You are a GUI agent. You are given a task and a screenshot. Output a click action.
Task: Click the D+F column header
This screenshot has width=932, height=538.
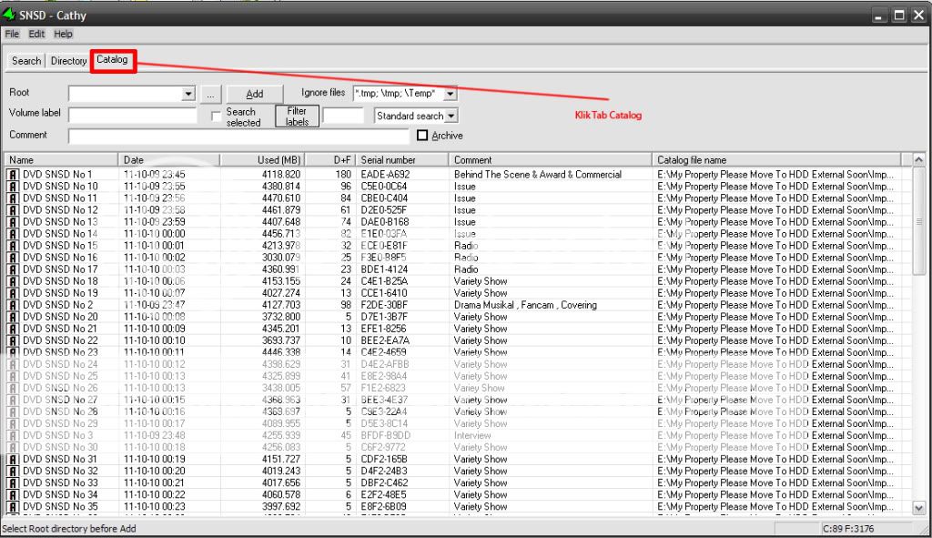pyautogui.click(x=330, y=160)
